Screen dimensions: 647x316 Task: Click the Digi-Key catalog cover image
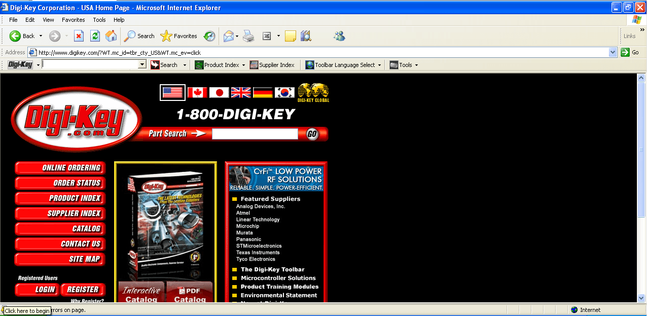166,226
